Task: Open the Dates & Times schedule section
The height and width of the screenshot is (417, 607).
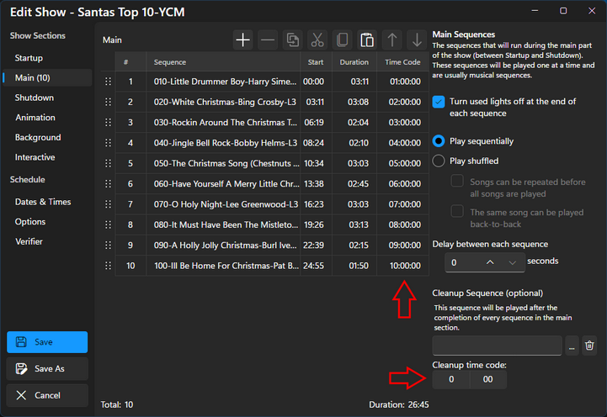Action: 43,202
